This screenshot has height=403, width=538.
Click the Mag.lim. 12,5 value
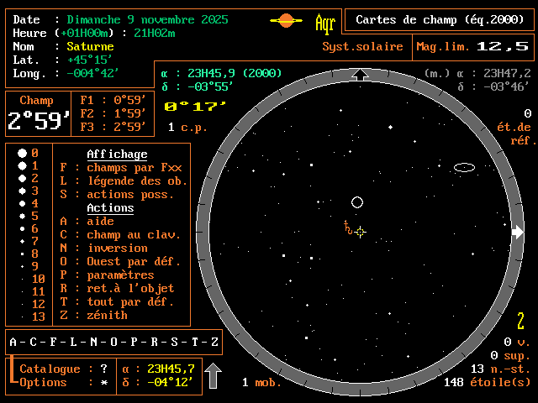point(503,46)
